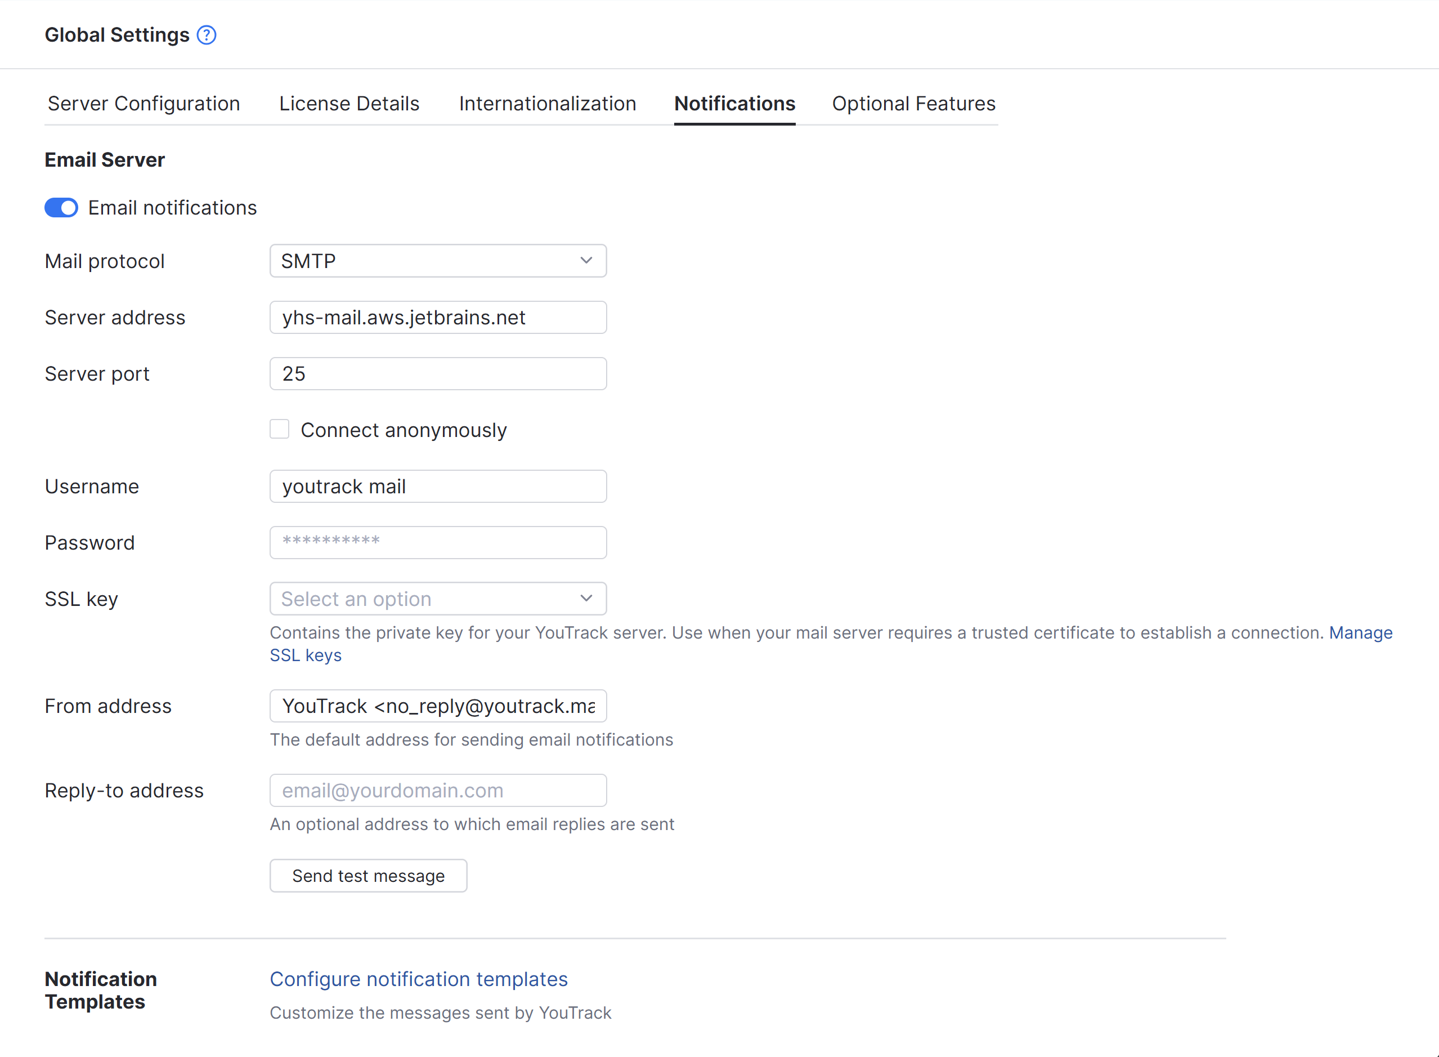This screenshot has height=1057, width=1439.
Task: Toggle the Email notifications switch
Action: (61, 208)
